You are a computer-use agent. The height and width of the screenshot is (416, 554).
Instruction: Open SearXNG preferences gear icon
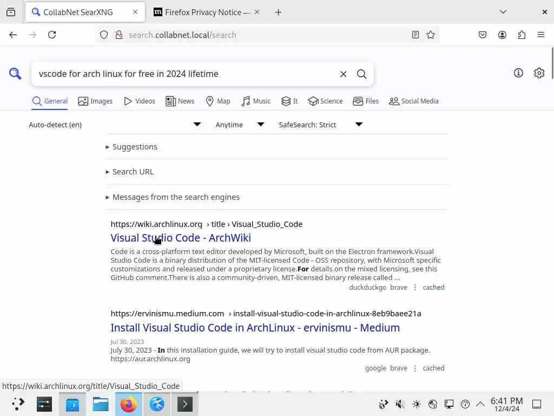[539, 73]
